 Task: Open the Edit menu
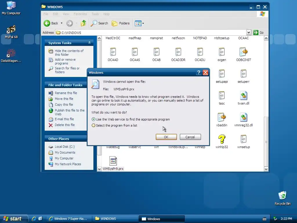coord(55,14)
